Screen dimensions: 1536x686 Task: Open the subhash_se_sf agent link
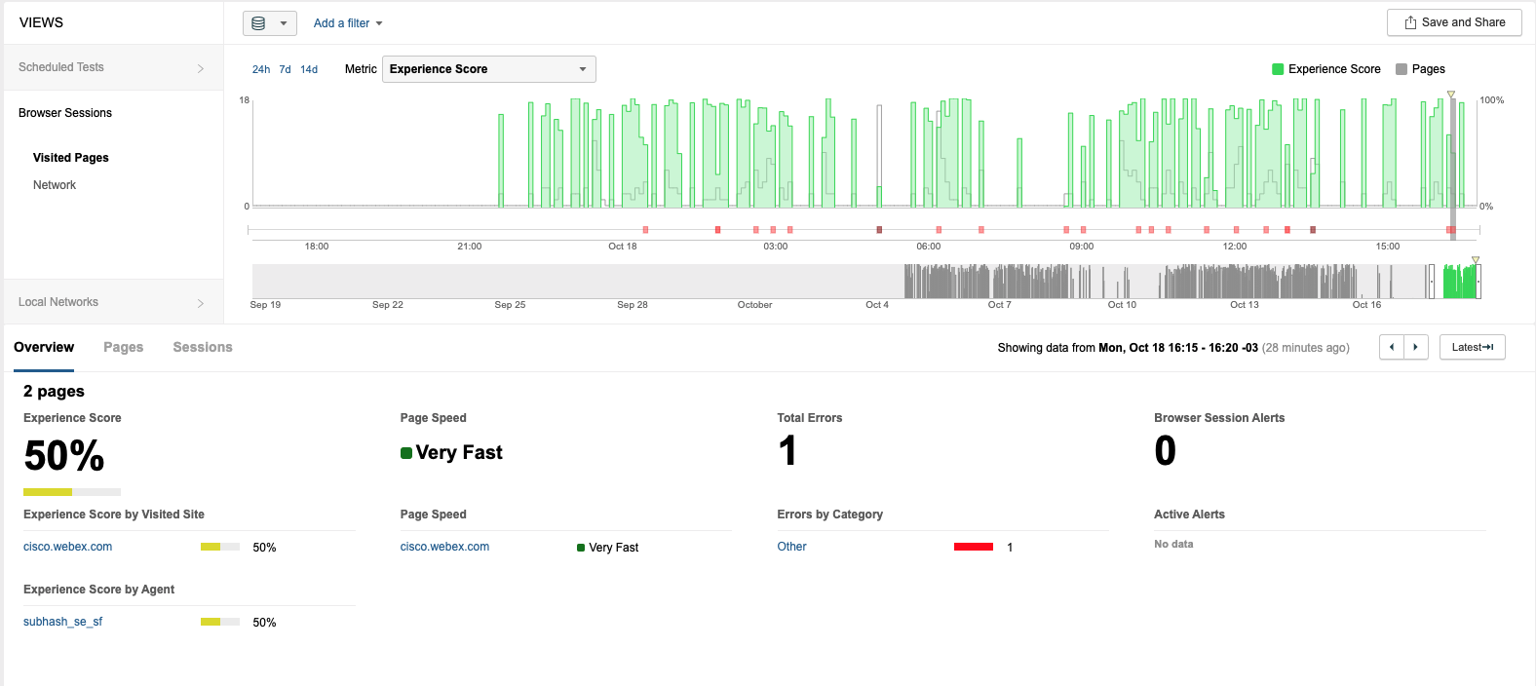click(62, 622)
